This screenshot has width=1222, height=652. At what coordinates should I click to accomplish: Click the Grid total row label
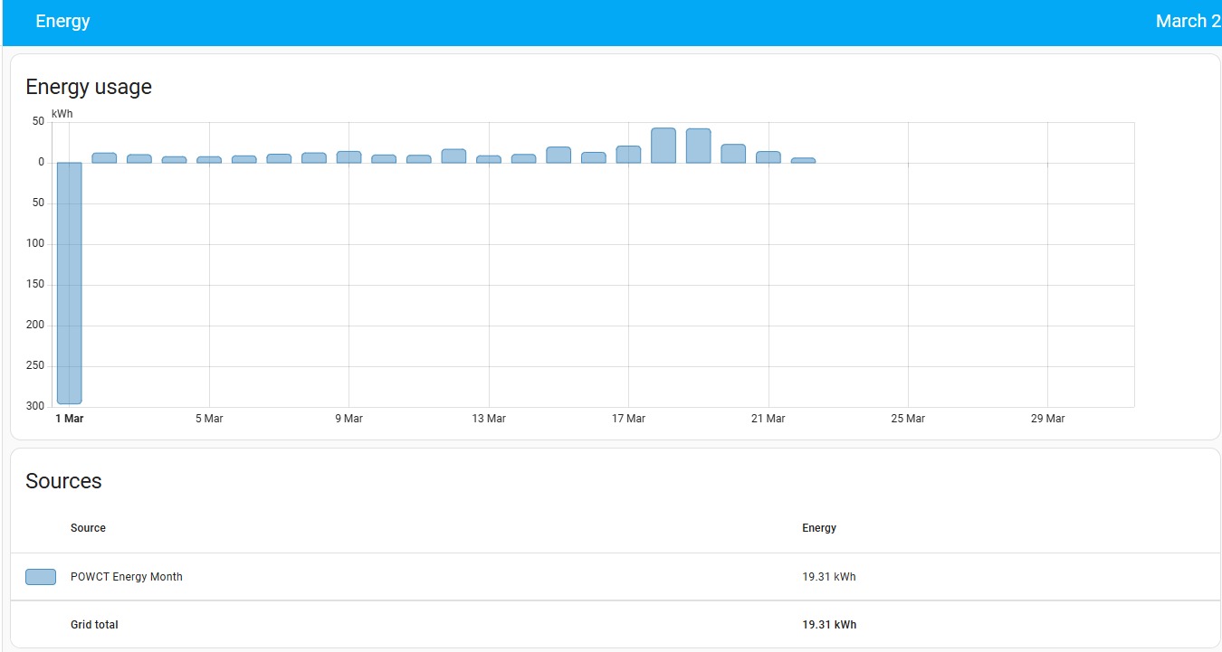click(94, 625)
